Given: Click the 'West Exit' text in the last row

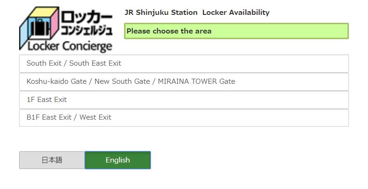Looking at the screenshot, I should point(95,117).
